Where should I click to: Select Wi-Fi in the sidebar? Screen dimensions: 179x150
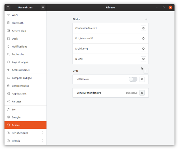(x=25, y=15)
